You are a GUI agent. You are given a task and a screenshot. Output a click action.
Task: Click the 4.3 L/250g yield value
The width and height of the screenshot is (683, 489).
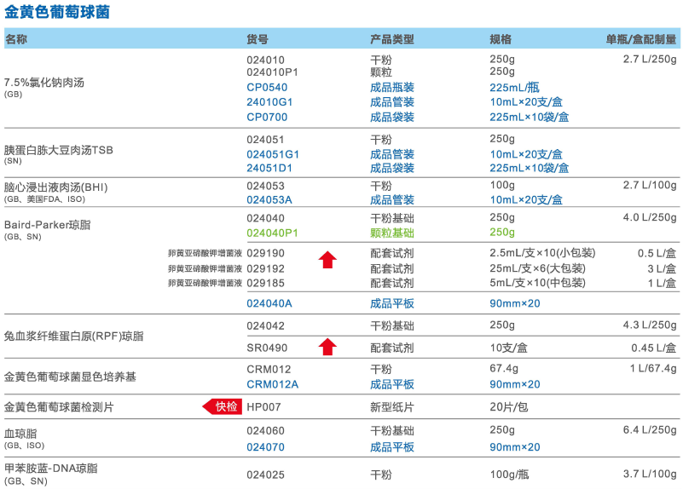(x=650, y=325)
